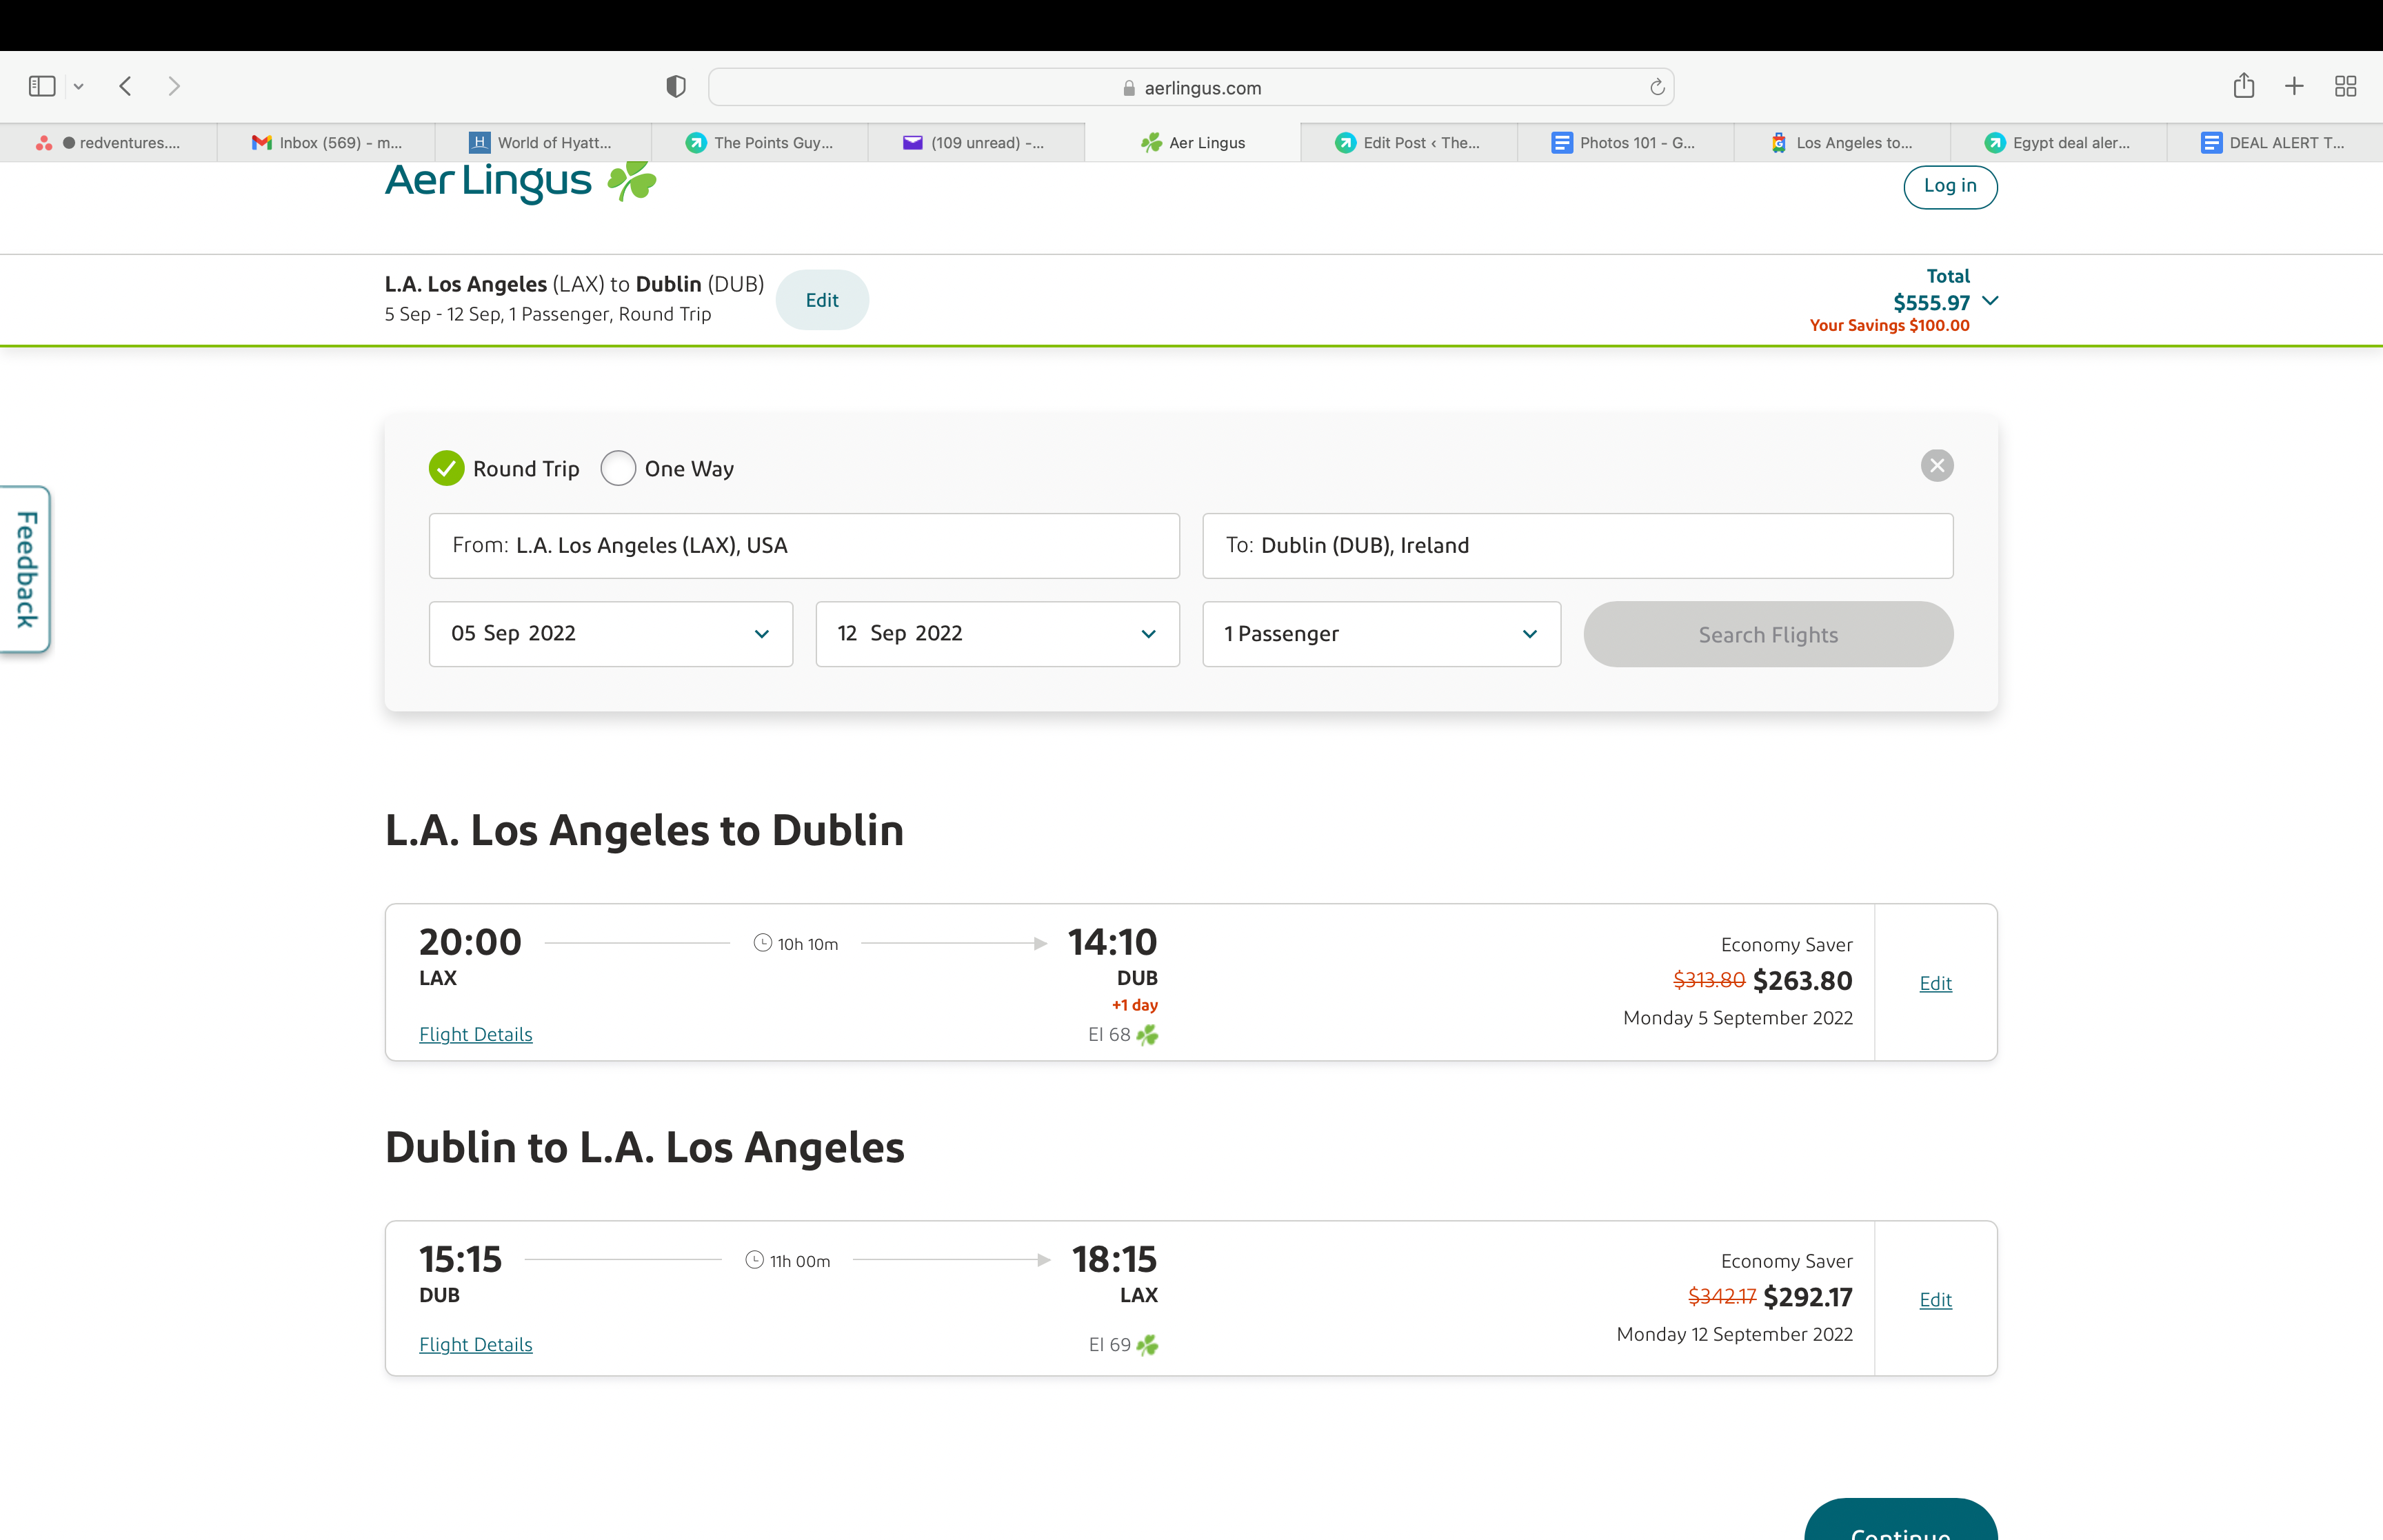The image size is (2383, 1540).
Task: Go back with the browser back arrow
Action: tap(125, 87)
